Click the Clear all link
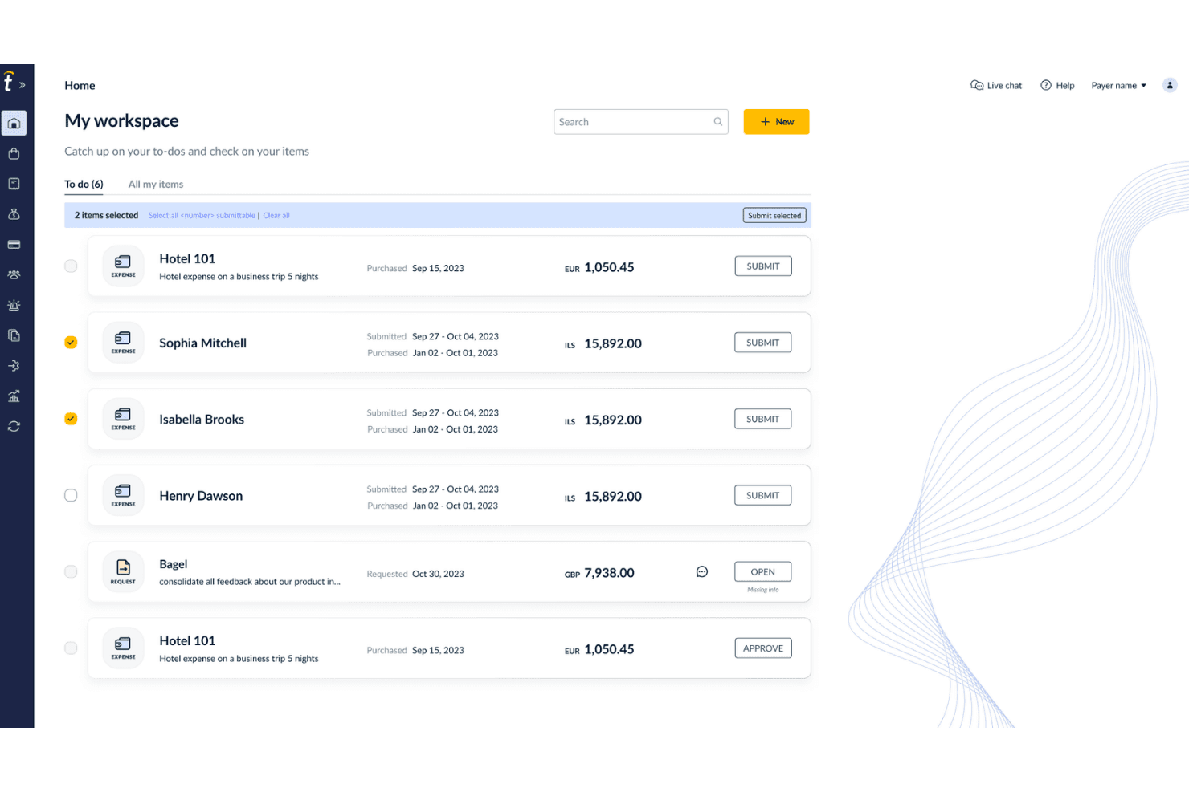Viewport: 1189px width, 792px height. click(276, 216)
